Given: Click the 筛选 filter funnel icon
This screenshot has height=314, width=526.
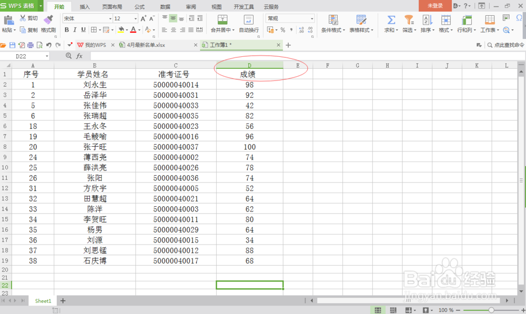Looking at the screenshot, I should [x=409, y=20].
